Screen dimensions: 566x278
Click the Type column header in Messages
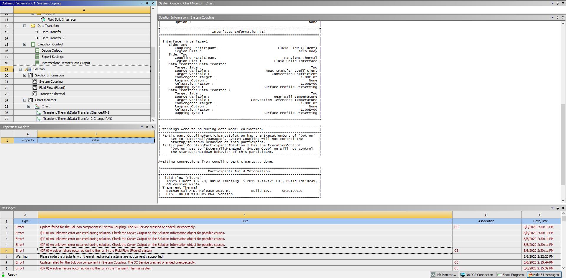pos(25,221)
